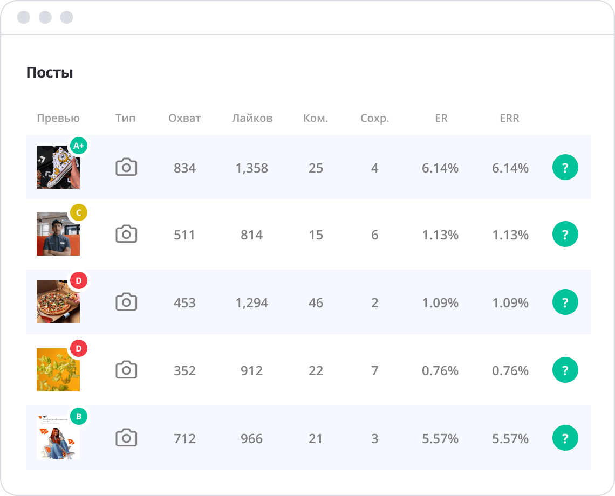Click the Сохр. column header
Viewport: 615px width, 496px height.
tap(374, 119)
